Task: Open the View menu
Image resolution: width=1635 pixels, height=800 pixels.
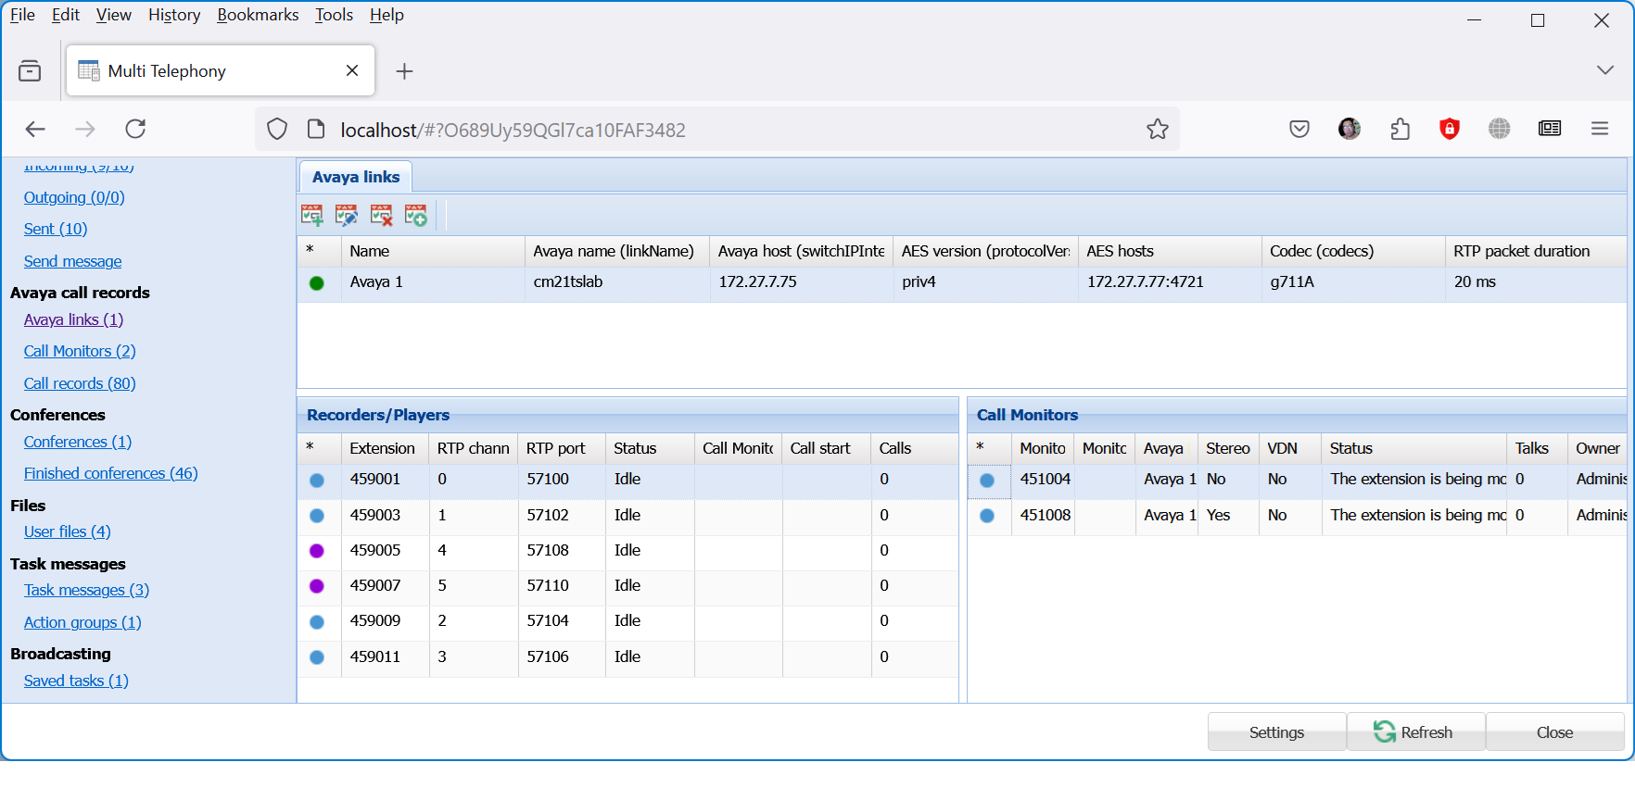Action: (x=114, y=15)
